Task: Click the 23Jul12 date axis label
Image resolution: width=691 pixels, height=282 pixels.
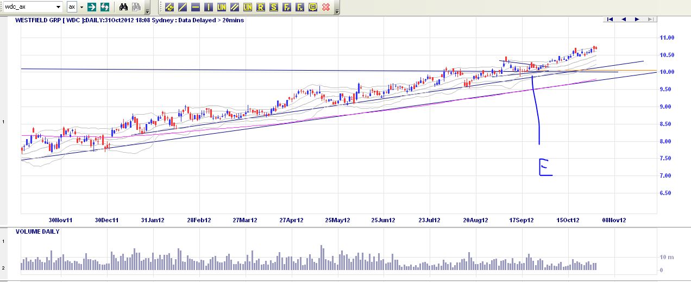Action: [x=430, y=220]
